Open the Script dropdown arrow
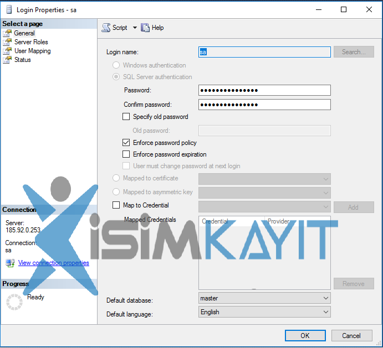 point(135,28)
